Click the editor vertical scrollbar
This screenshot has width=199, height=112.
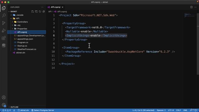pos(198,44)
